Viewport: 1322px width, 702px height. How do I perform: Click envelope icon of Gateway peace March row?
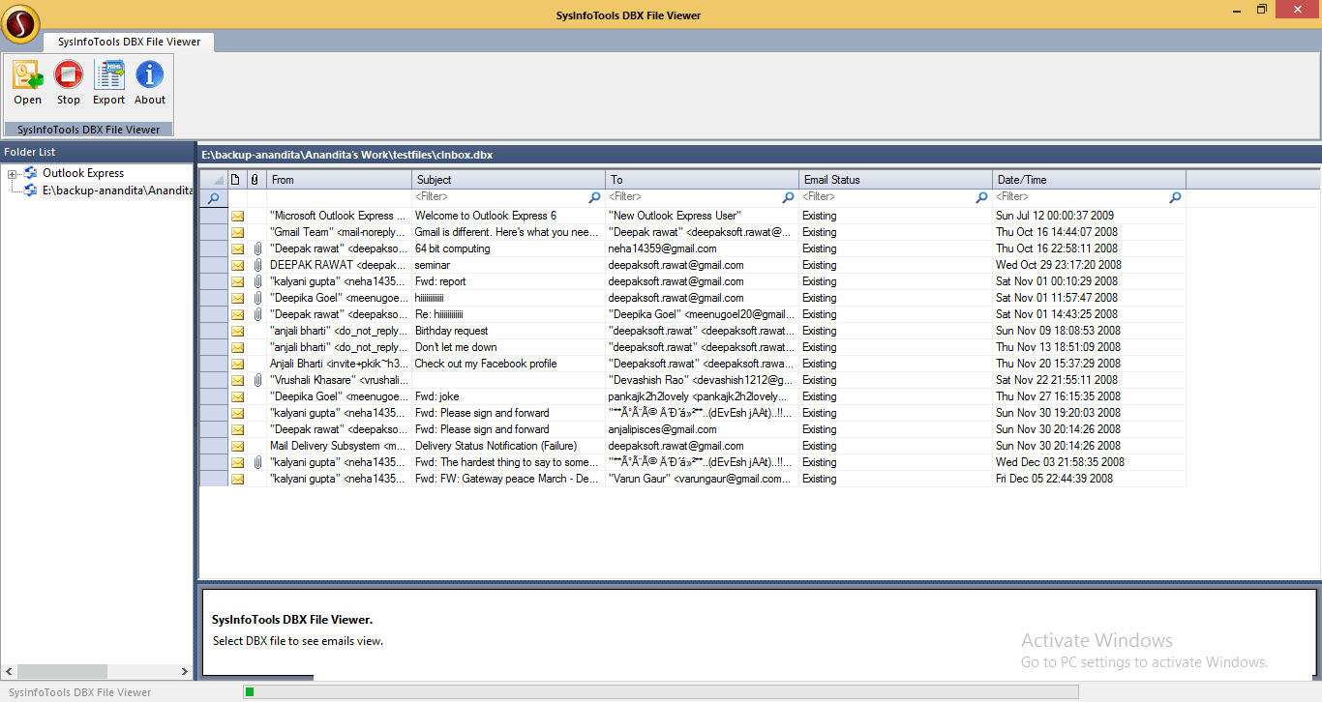coord(237,479)
